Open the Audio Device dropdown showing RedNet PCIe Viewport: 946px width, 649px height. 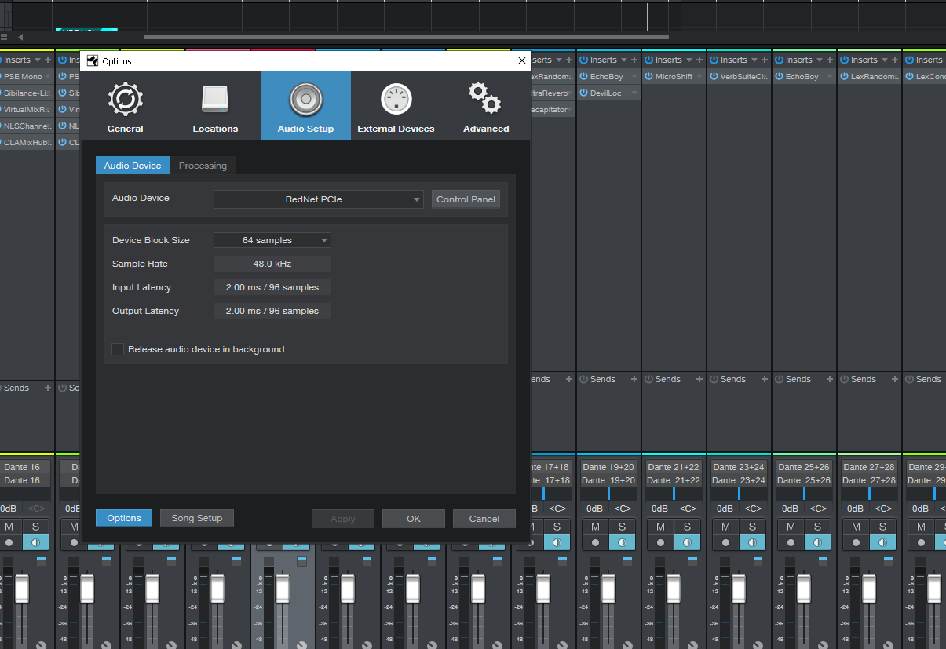coord(318,199)
